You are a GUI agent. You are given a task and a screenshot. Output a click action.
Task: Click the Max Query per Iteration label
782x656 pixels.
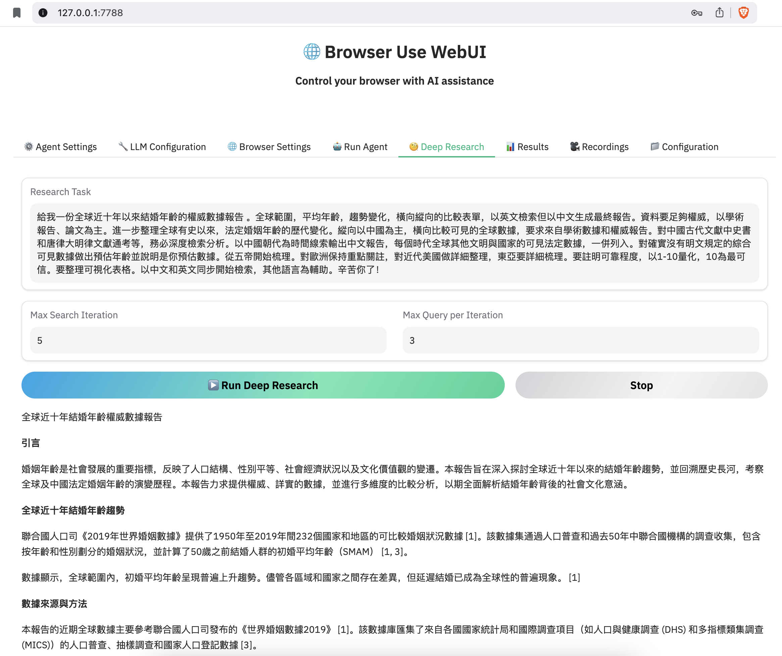[x=453, y=315]
